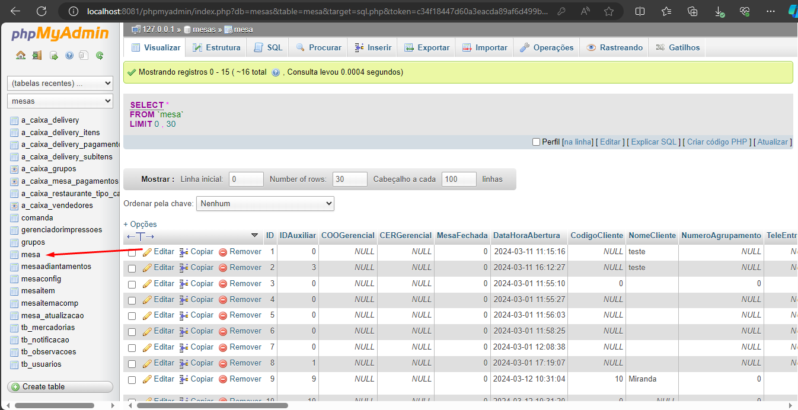Enable the Perfil checkbox
798x410 pixels.
tap(536, 142)
